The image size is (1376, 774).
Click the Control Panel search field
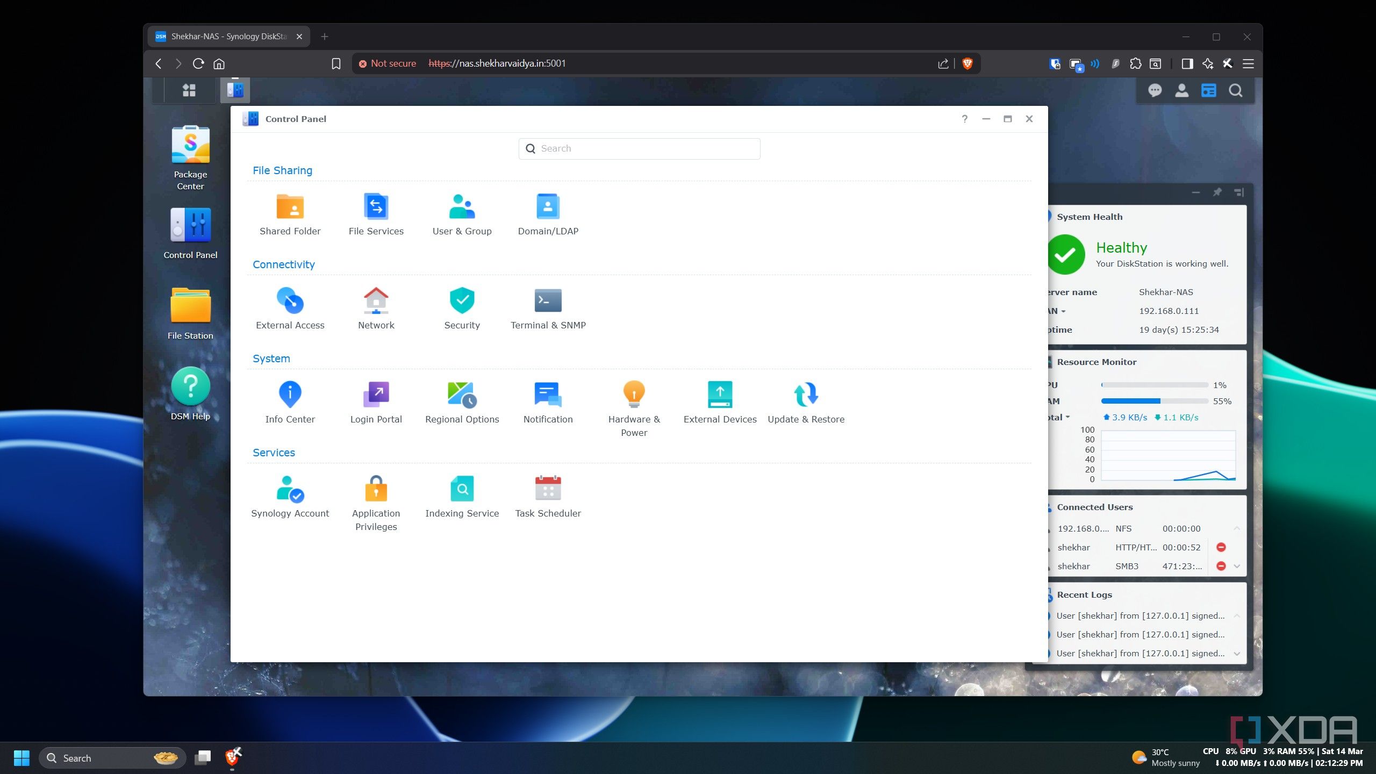[639, 148]
